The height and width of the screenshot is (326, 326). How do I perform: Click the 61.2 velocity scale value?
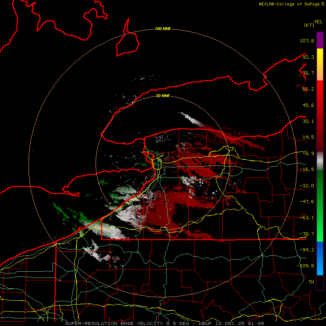coord(308,89)
